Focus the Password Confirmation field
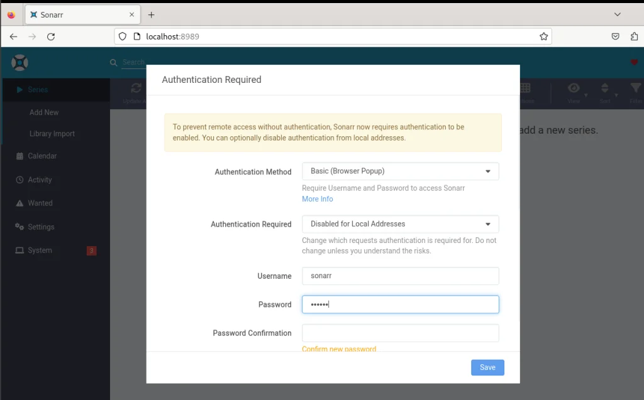 [x=400, y=333]
